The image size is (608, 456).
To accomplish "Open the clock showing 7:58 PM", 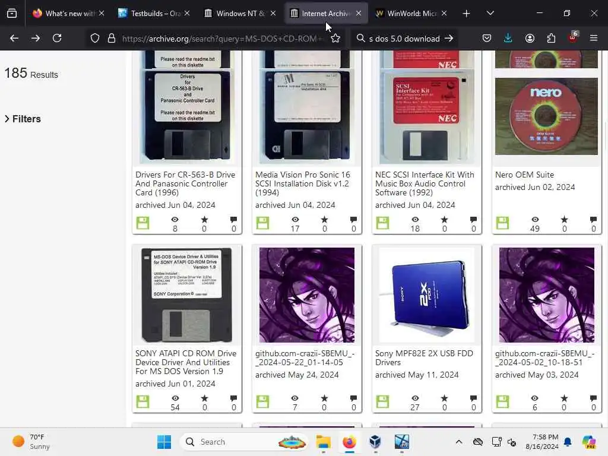I will tap(541, 442).
